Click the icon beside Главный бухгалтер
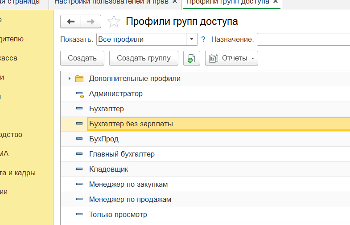Viewport: 350px width, 225px height. 80,154
